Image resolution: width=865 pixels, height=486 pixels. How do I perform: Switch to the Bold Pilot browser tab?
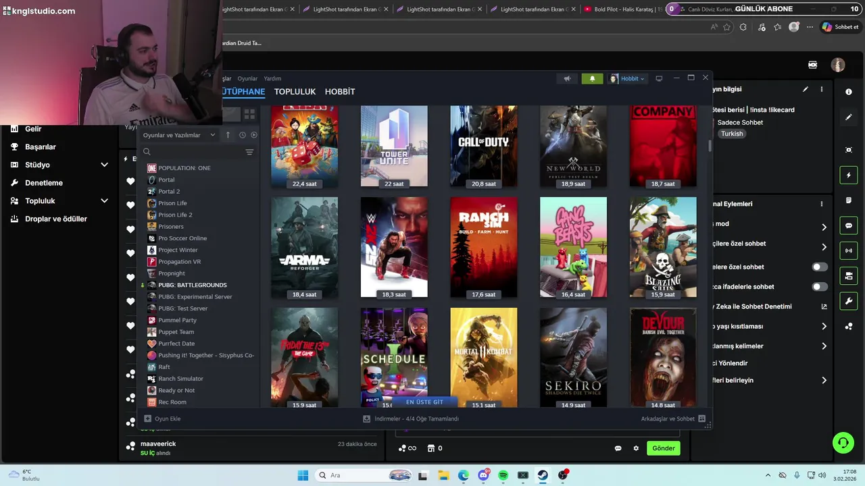pyautogui.click(x=622, y=9)
